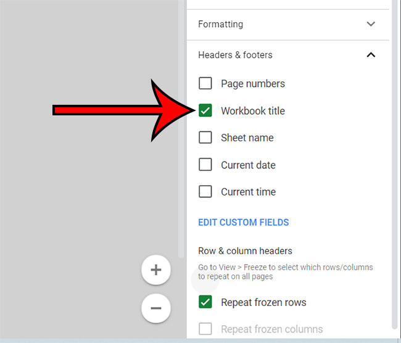The height and width of the screenshot is (343, 401).
Task: Click the Repeat frozen rows label
Action: (x=263, y=302)
